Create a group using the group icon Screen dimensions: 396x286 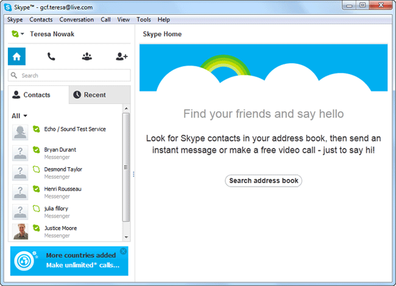(87, 57)
